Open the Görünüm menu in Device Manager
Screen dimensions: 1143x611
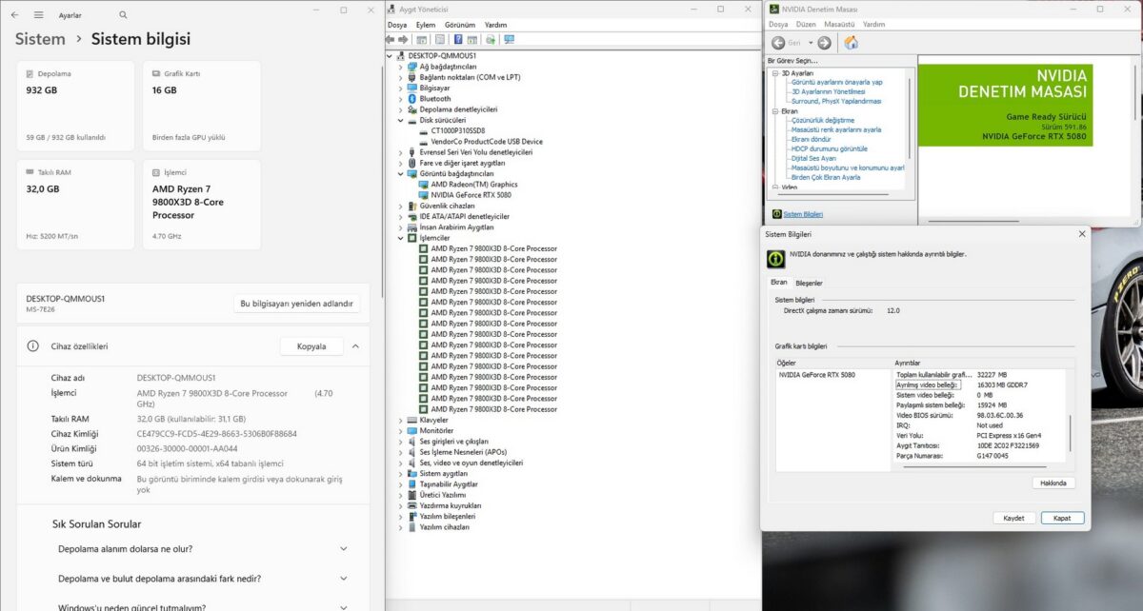point(460,25)
